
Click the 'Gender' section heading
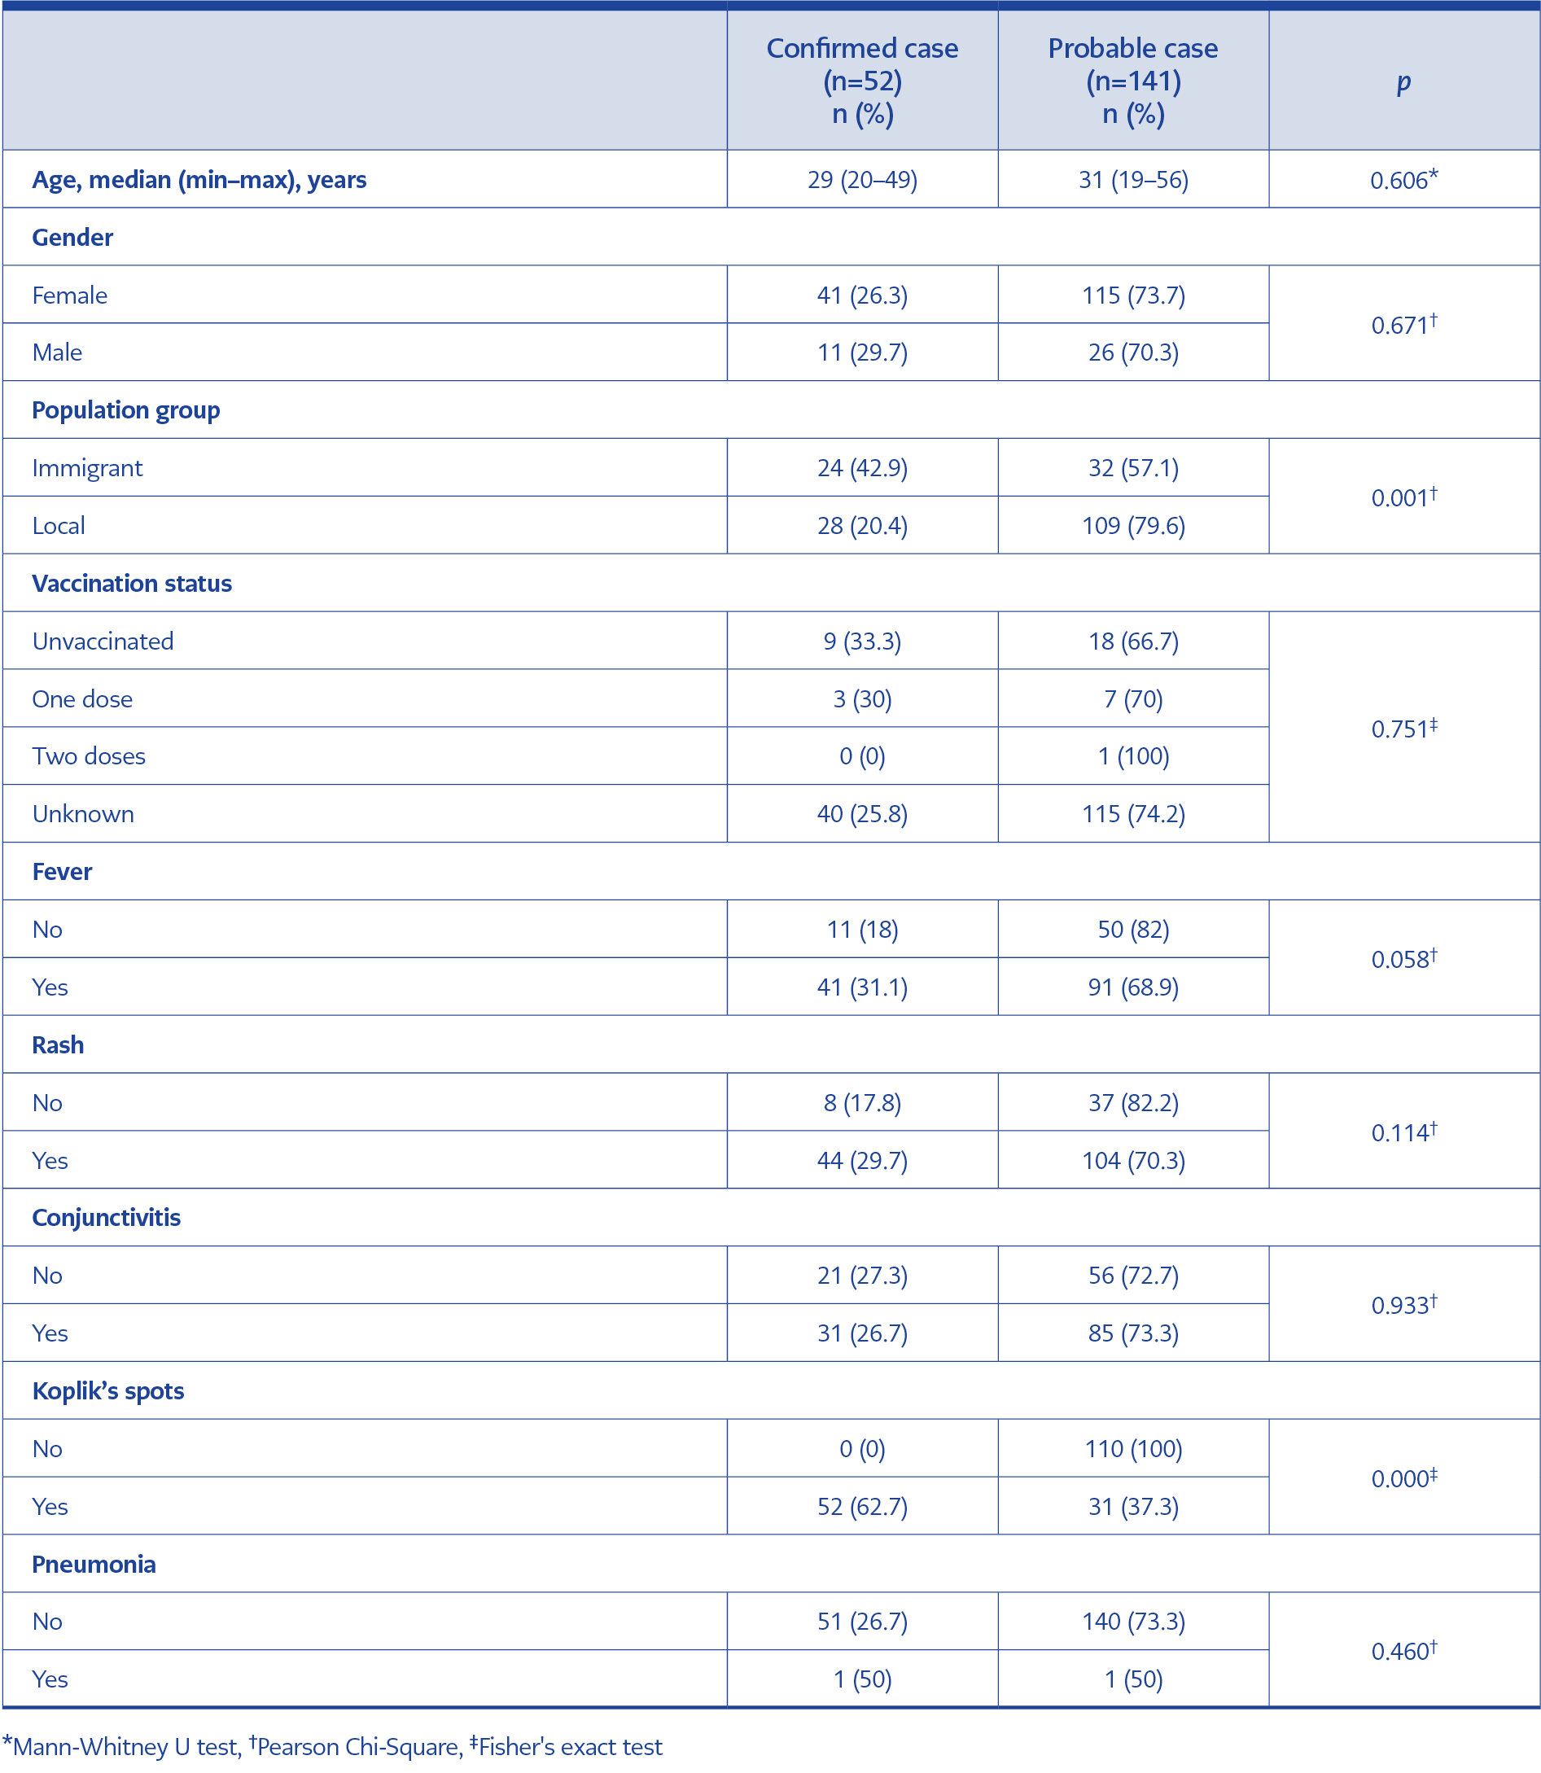(x=72, y=238)
